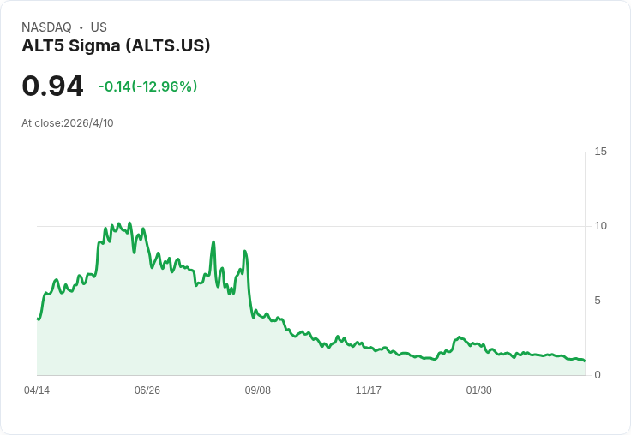Image resolution: width=631 pixels, height=435 pixels.
Task: Click the NASDAQ exchange label
Action: pos(46,27)
